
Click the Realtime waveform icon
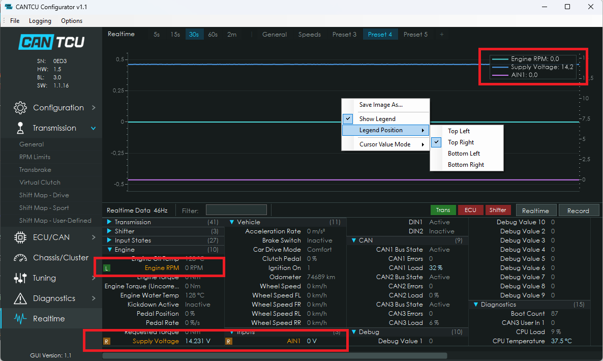click(x=20, y=319)
